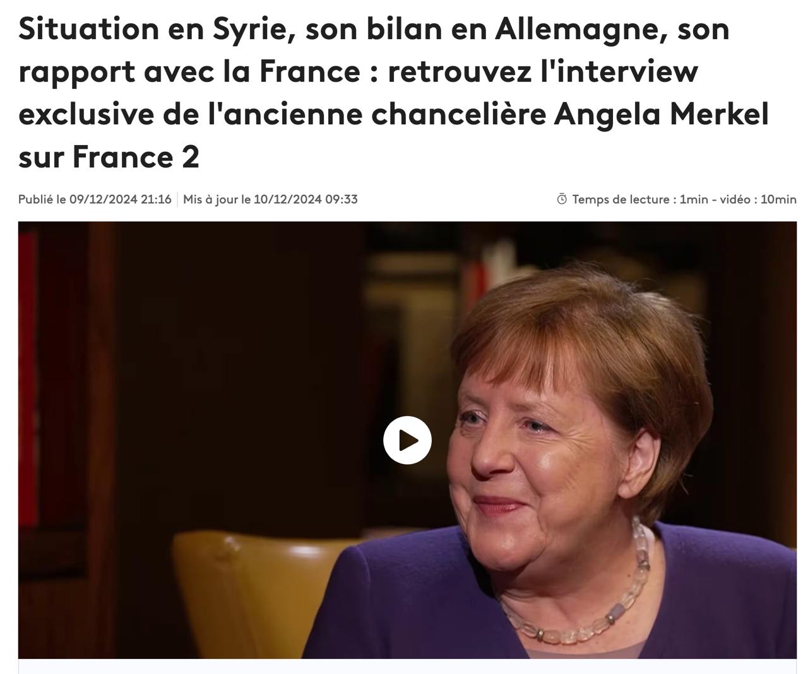This screenshot has width=808, height=674.
Task: Click the caption strip below the video
Action: coord(407,666)
